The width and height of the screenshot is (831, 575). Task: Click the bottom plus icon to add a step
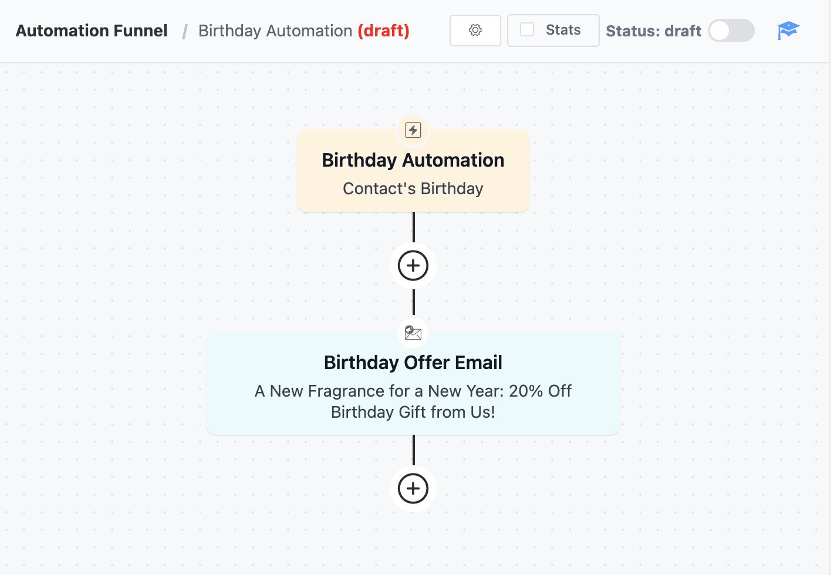413,488
